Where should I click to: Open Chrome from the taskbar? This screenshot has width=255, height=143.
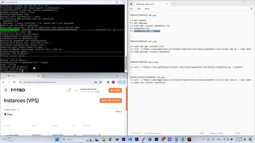click(x=110, y=139)
